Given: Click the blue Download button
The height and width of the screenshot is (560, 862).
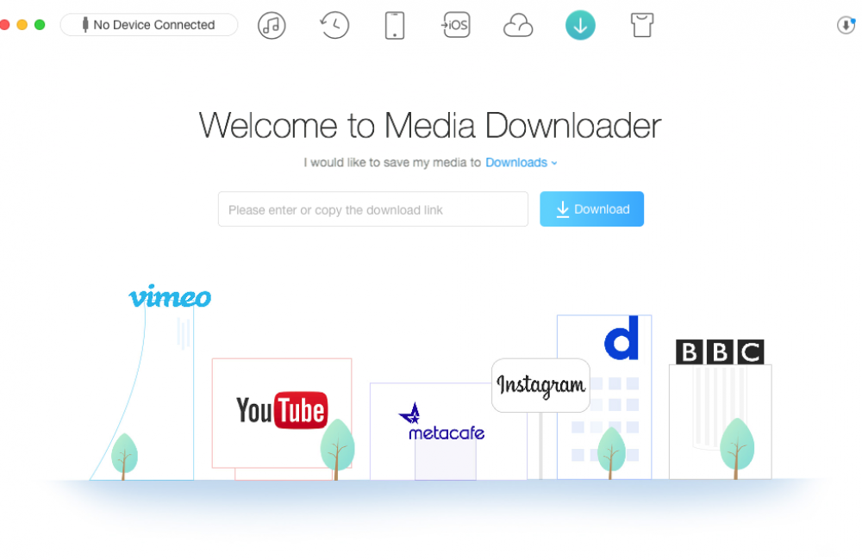Looking at the screenshot, I should pyautogui.click(x=591, y=208).
